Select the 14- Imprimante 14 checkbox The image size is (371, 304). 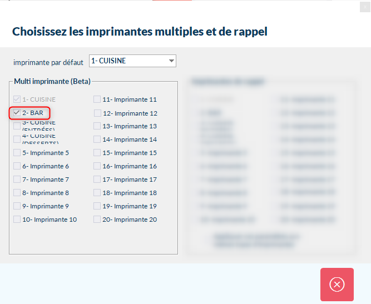click(97, 139)
